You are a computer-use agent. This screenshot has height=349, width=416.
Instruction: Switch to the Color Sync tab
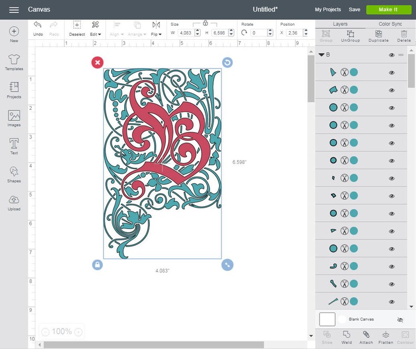(390, 24)
